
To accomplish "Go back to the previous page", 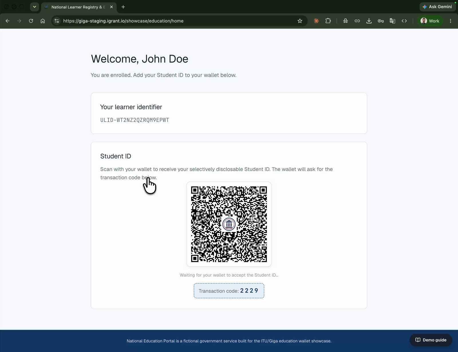I will 7,21.
